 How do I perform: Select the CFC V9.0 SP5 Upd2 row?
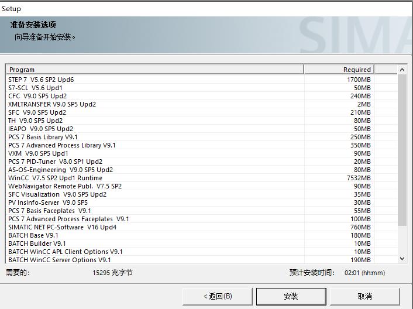[x=201, y=96]
